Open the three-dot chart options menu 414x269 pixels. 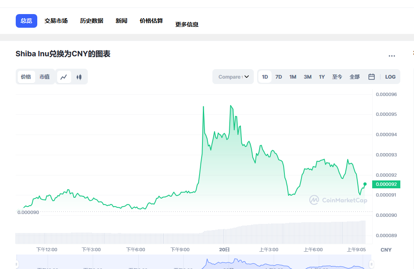point(392,56)
